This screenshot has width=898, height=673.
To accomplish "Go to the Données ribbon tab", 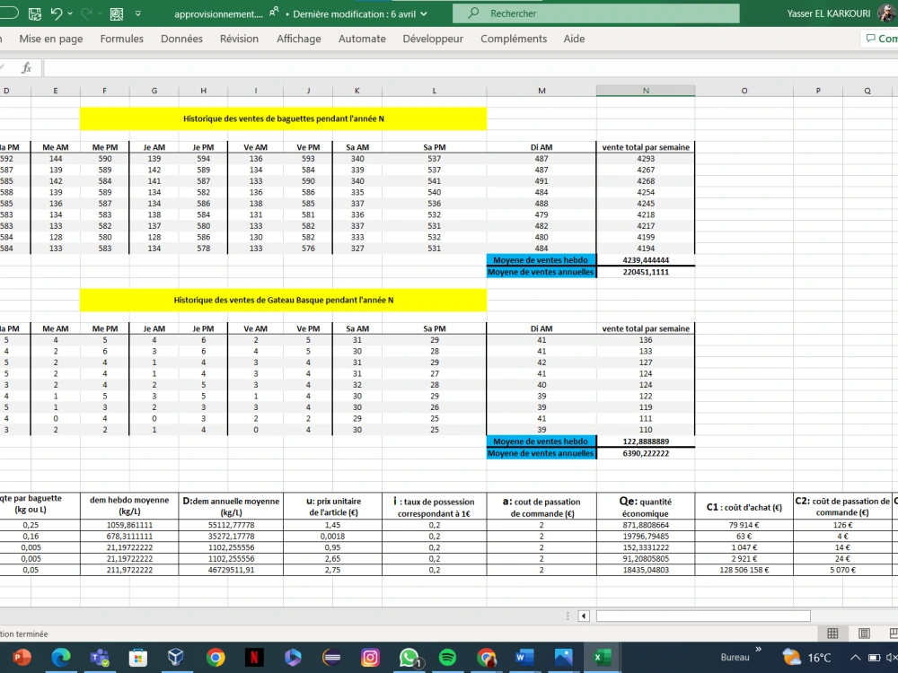I will tap(181, 39).
